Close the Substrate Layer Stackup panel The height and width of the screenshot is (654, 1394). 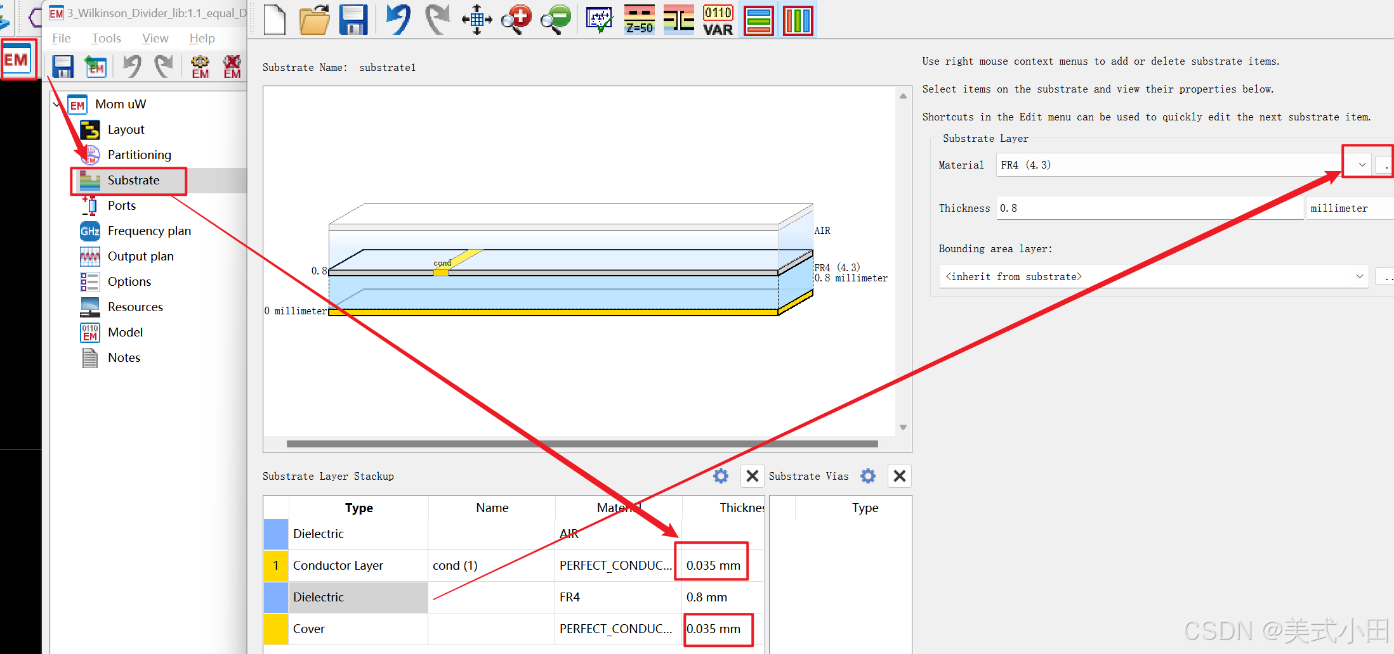click(753, 476)
